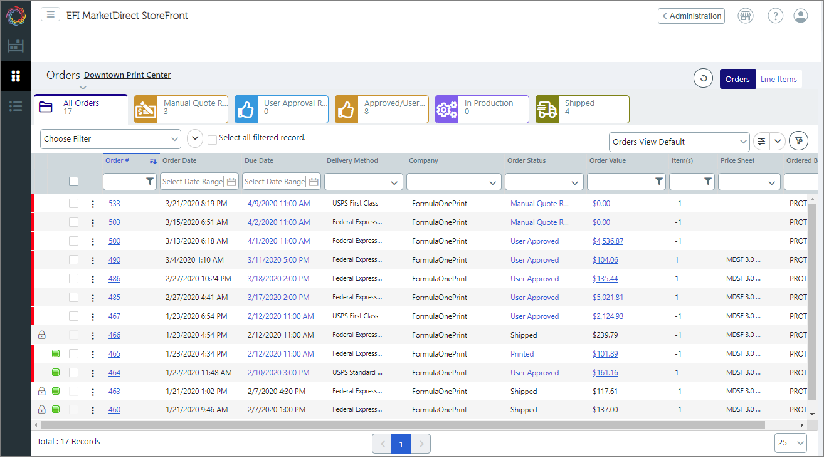
Task: Open the Orders View Default dropdown
Action: click(x=679, y=142)
